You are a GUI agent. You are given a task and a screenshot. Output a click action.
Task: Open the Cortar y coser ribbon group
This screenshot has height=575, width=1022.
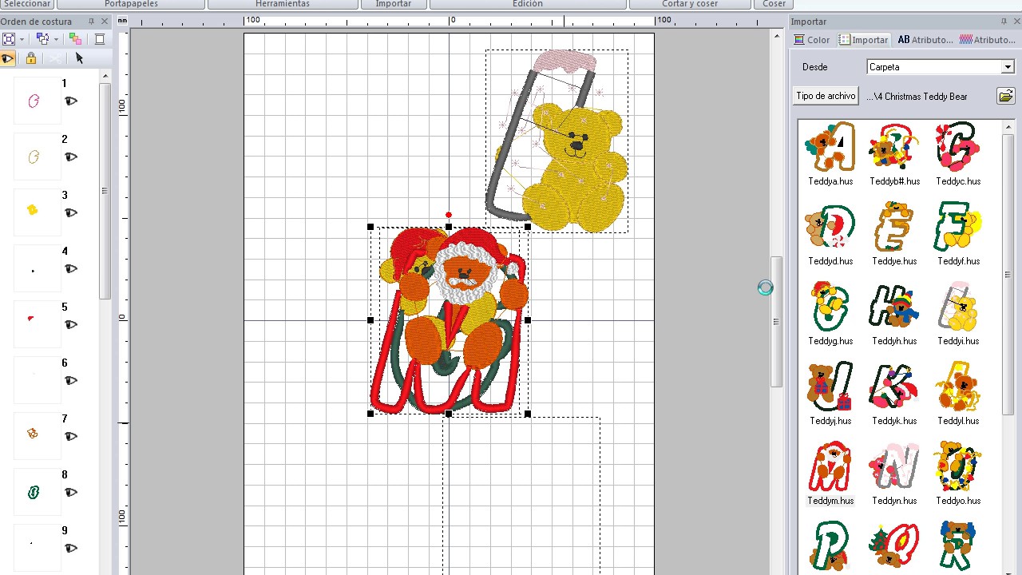690,4
